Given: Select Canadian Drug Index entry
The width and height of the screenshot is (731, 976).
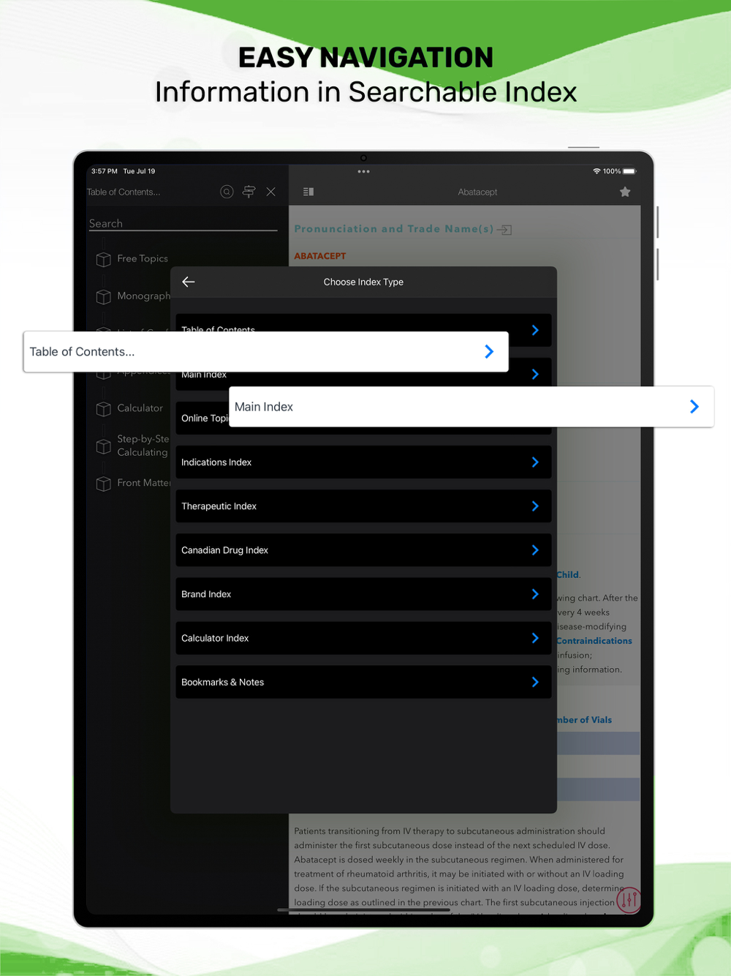Looking at the screenshot, I should pos(363,550).
